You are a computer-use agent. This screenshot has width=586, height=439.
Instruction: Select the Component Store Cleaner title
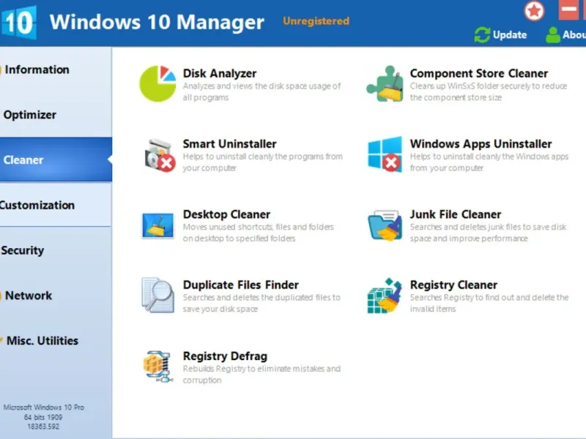[x=479, y=74]
